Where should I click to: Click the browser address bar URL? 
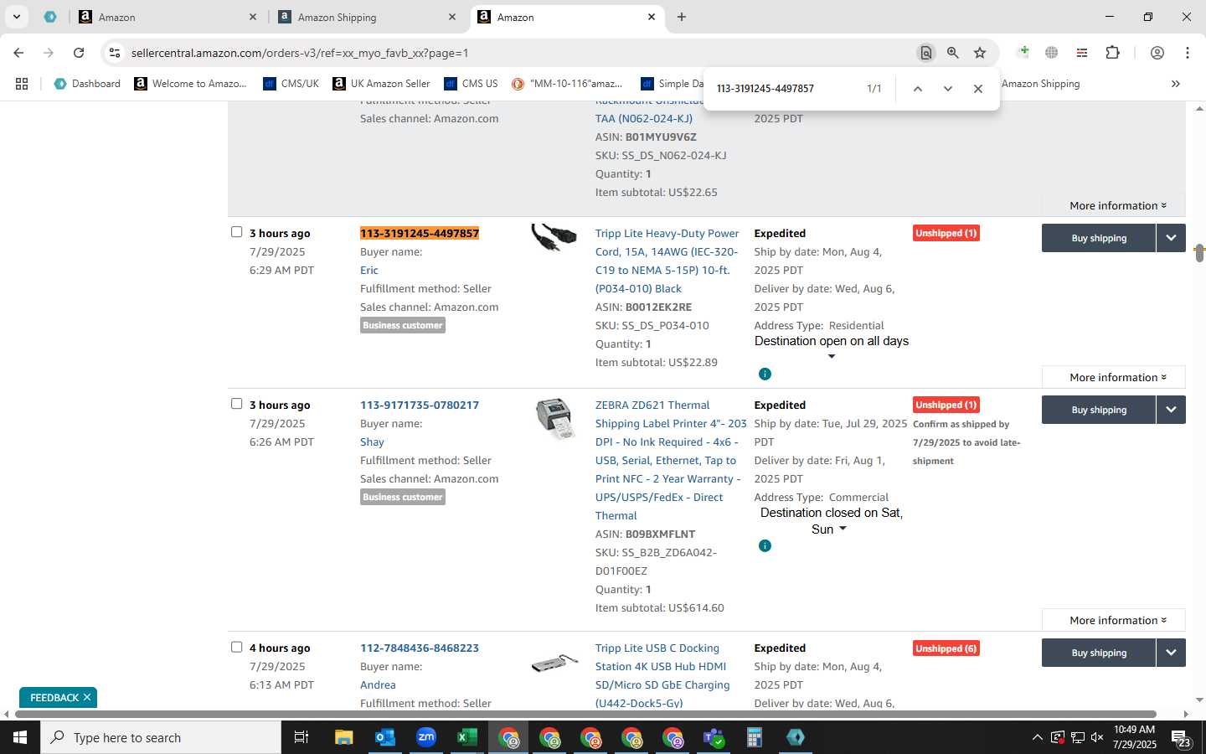coord(300,53)
